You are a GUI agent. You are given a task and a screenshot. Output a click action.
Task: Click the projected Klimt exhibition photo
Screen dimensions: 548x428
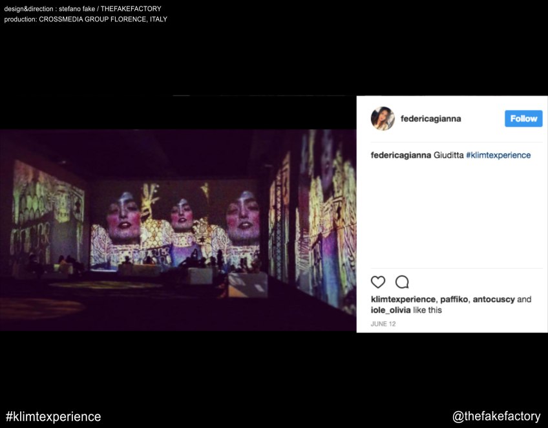pyautogui.click(x=178, y=230)
